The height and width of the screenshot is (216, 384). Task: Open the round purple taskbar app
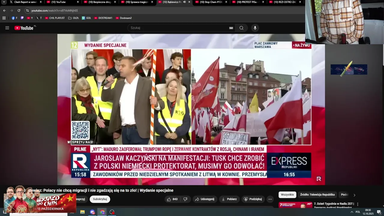coord(92,212)
